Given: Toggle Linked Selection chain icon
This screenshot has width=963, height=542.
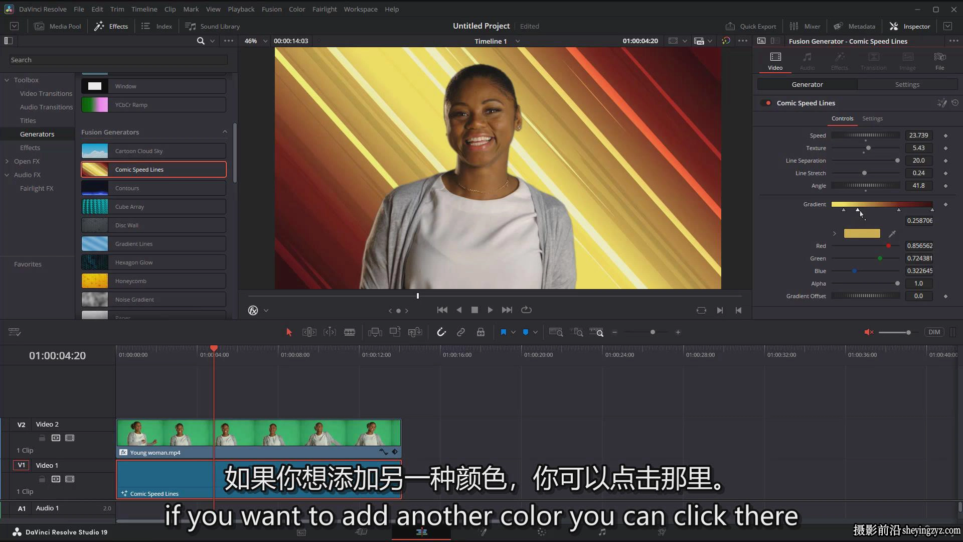Looking at the screenshot, I should tap(460, 332).
